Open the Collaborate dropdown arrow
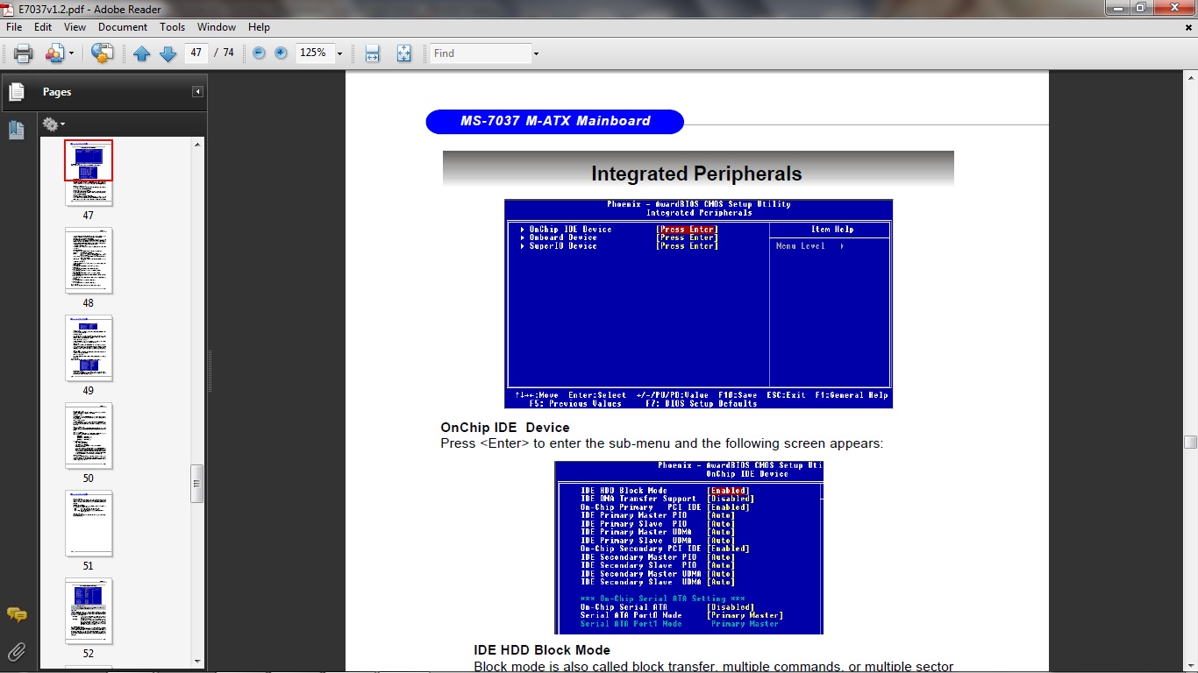The image size is (1198, 673). (x=71, y=53)
